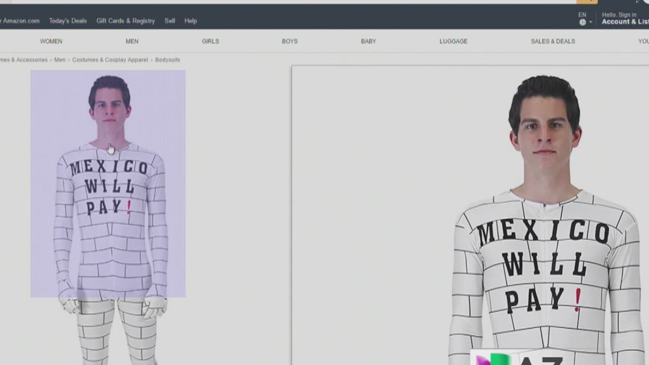This screenshot has width=649, height=365.
Task: Select the WOMEN department tab
Action: pos(51,41)
